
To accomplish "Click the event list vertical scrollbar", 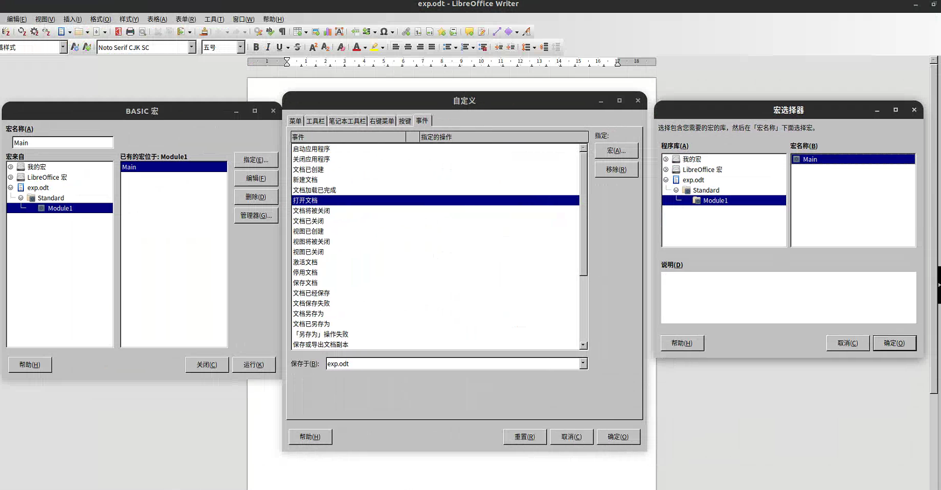I will 583,246.
